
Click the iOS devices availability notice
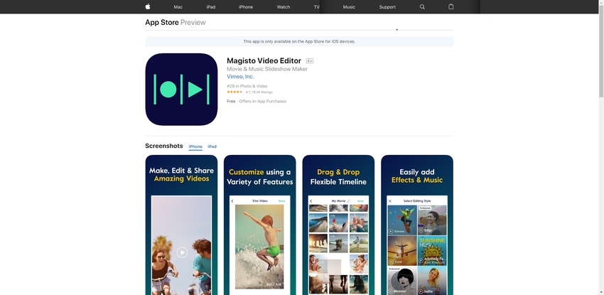coord(299,42)
